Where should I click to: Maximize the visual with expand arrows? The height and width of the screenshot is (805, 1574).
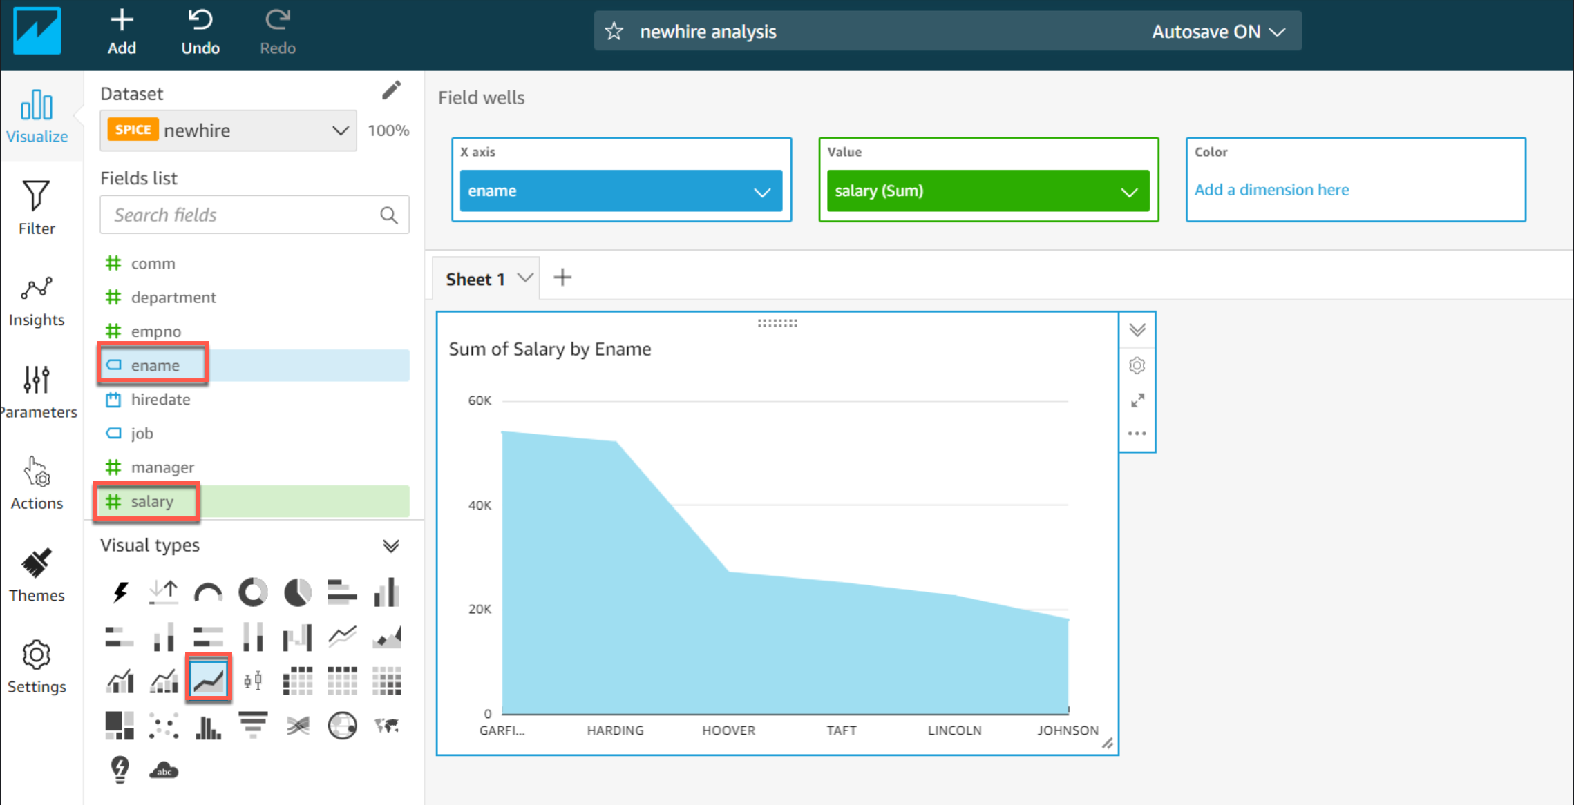[x=1137, y=400]
